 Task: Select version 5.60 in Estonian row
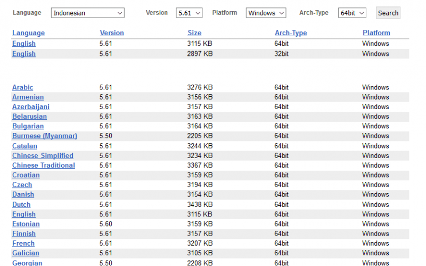(x=105, y=224)
